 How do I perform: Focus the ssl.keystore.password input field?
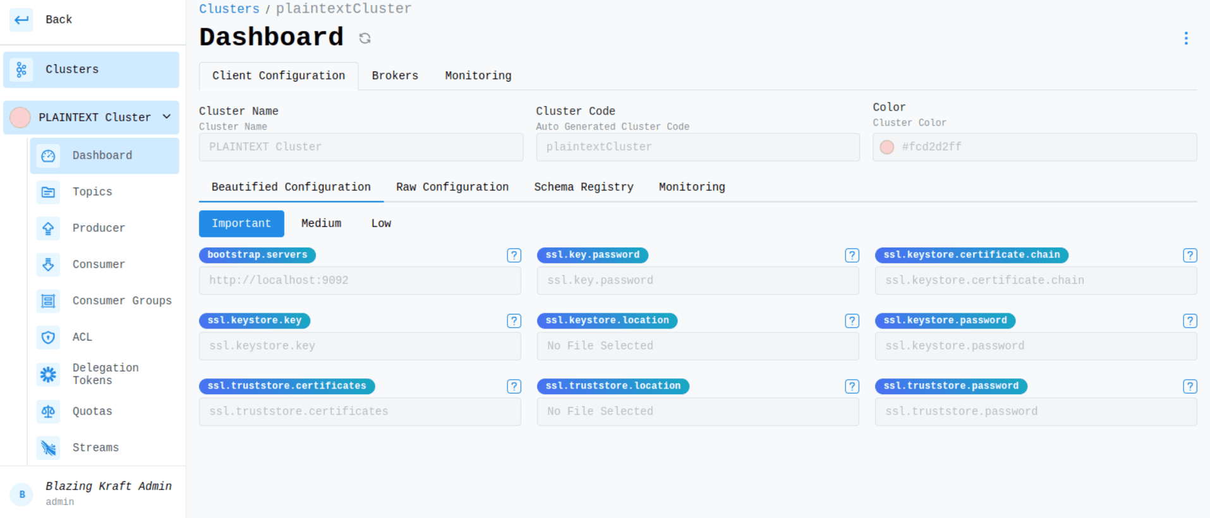[x=1036, y=346]
